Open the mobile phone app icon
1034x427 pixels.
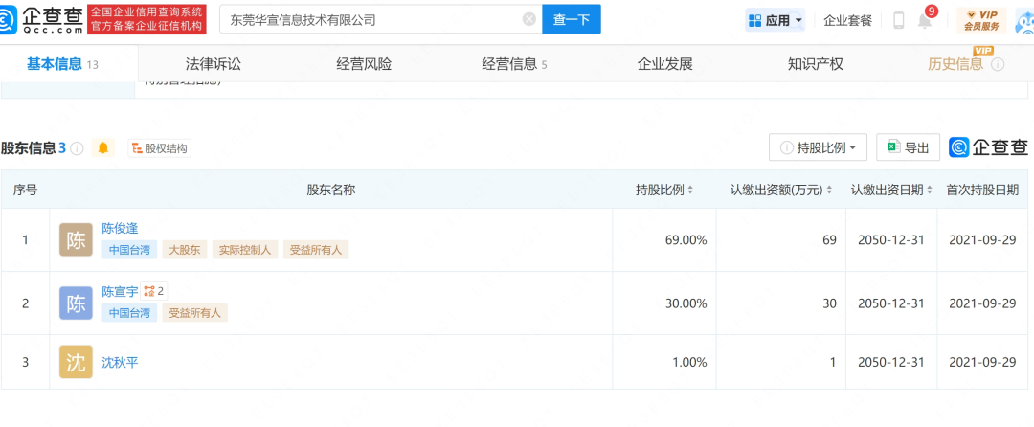click(899, 20)
